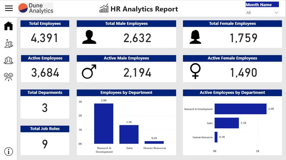Click the Active Male Employees header

coord(126,58)
